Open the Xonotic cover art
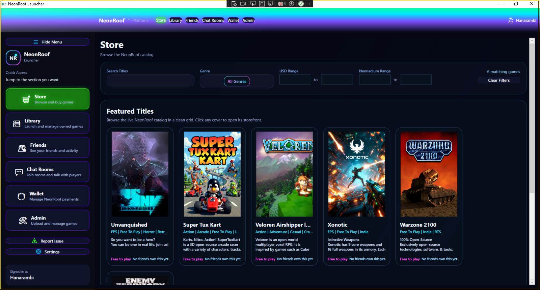This screenshot has height=290, width=540. (x=357, y=174)
